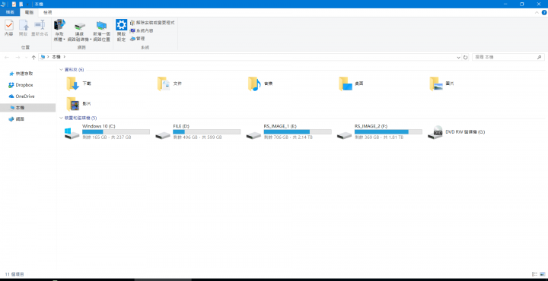
Task: Switch to the 檢視 View ribbon tab
Action: click(x=47, y=12)
